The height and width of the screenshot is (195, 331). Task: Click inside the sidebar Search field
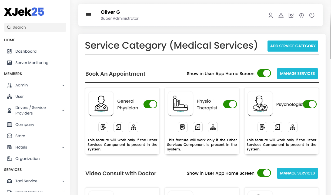click(x=35, y=27)
